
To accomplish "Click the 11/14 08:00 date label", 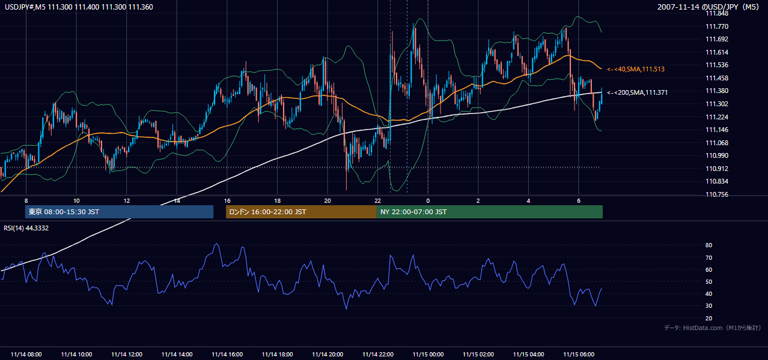I will (x=26, y=355).
